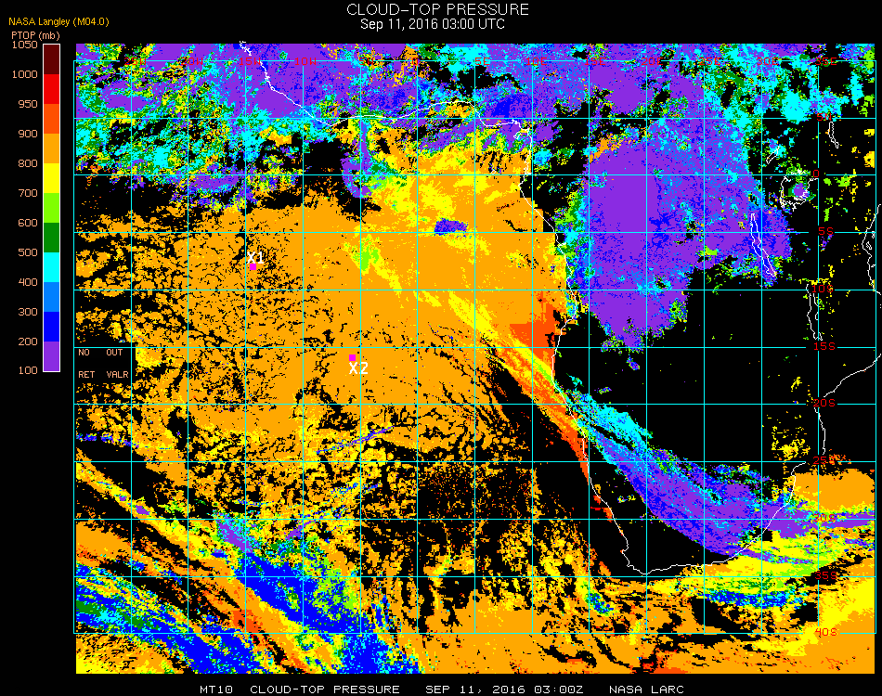The width and height of the screenshot is (882, 696).
Task: Click the 'NO' label below legend
Action: [84, 353]
